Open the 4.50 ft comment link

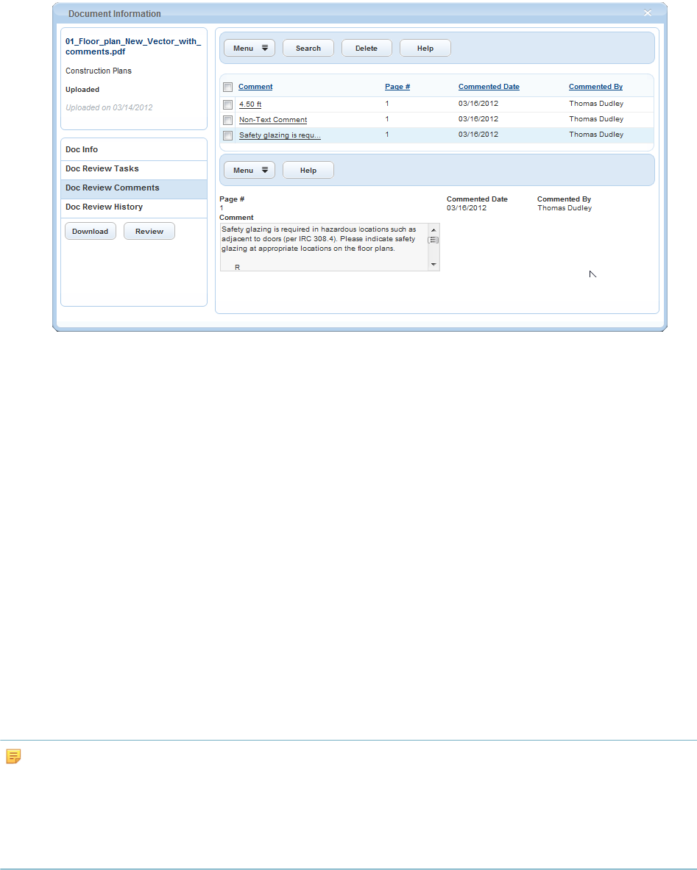click(250, 104)
